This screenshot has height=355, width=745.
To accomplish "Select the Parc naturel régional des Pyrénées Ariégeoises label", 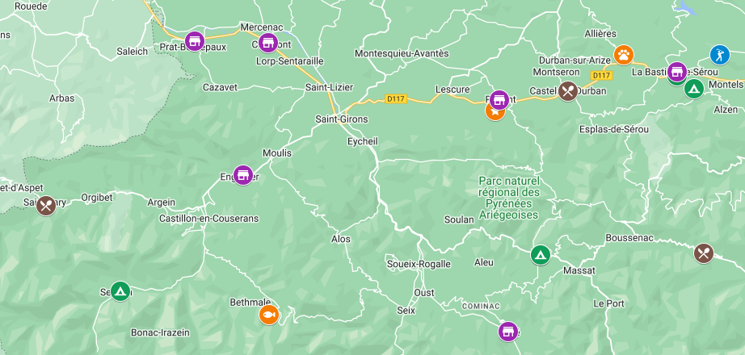I will [509, 198].
